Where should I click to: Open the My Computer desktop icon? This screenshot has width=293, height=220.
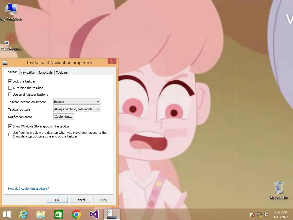(11, 12)
